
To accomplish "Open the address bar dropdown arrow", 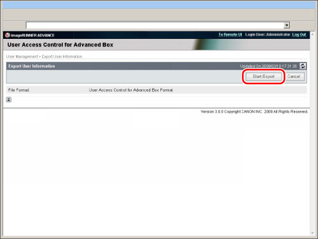I will coord(287,25).
